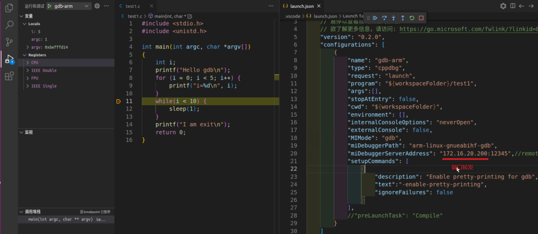Screen dimensions: 538x234
Task: Click the "${workspaceFolder}/test1" program value
Action: (x=429, y=84)
